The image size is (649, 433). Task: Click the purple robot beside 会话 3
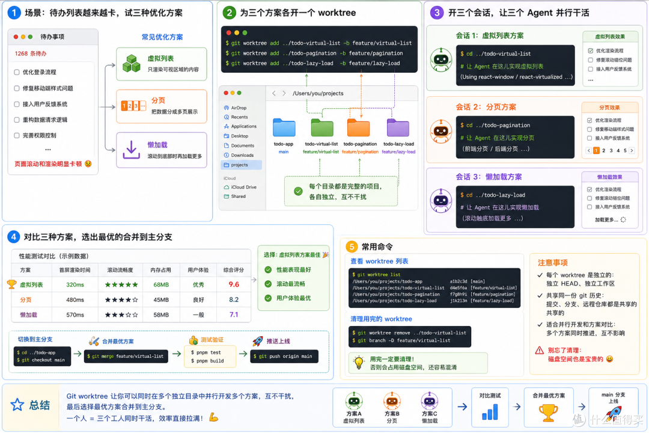tap(441, 201)
